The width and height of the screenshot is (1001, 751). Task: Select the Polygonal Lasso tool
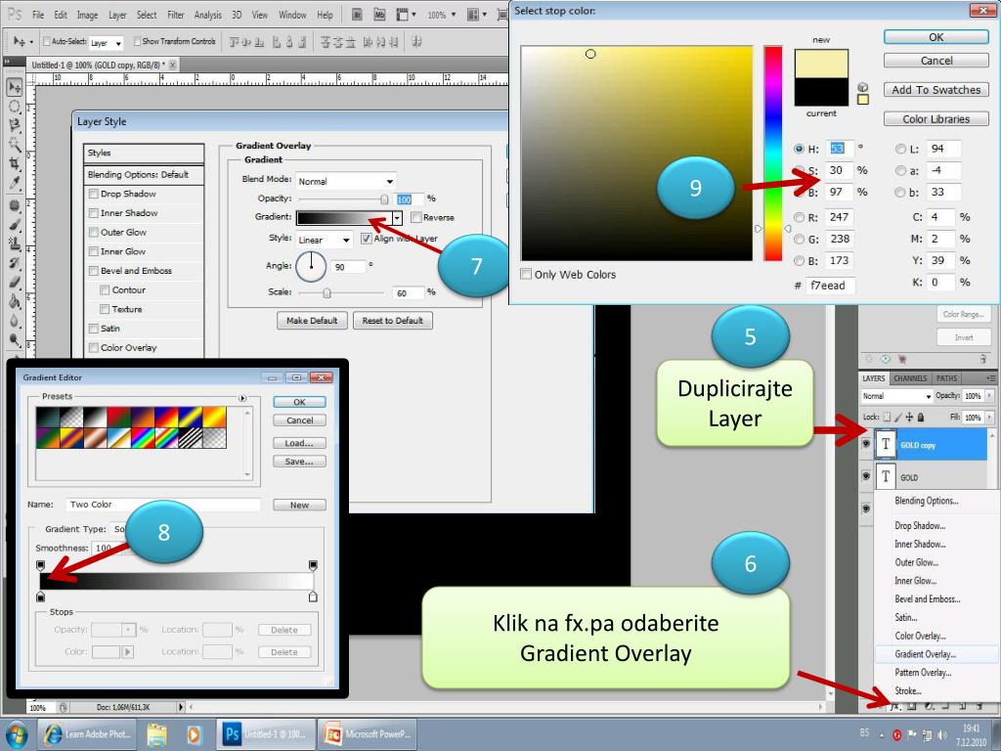click(14, 125)
